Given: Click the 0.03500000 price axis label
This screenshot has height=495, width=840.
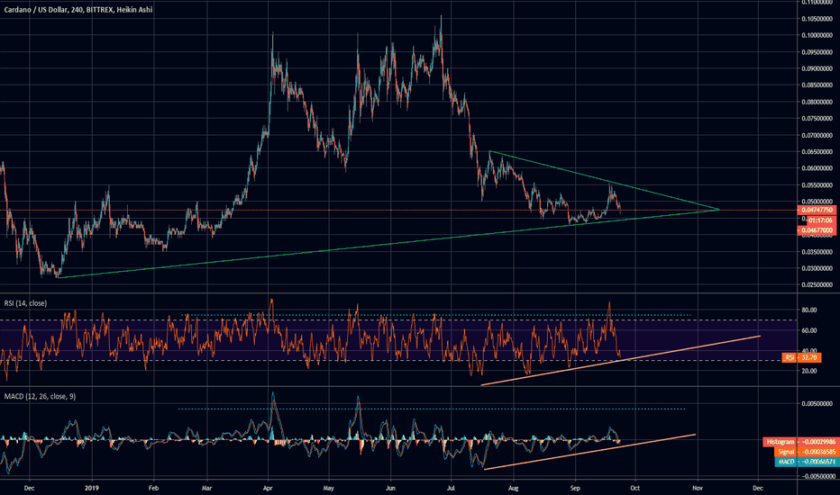Looking at the screenshot, I should tap(817, 251).
